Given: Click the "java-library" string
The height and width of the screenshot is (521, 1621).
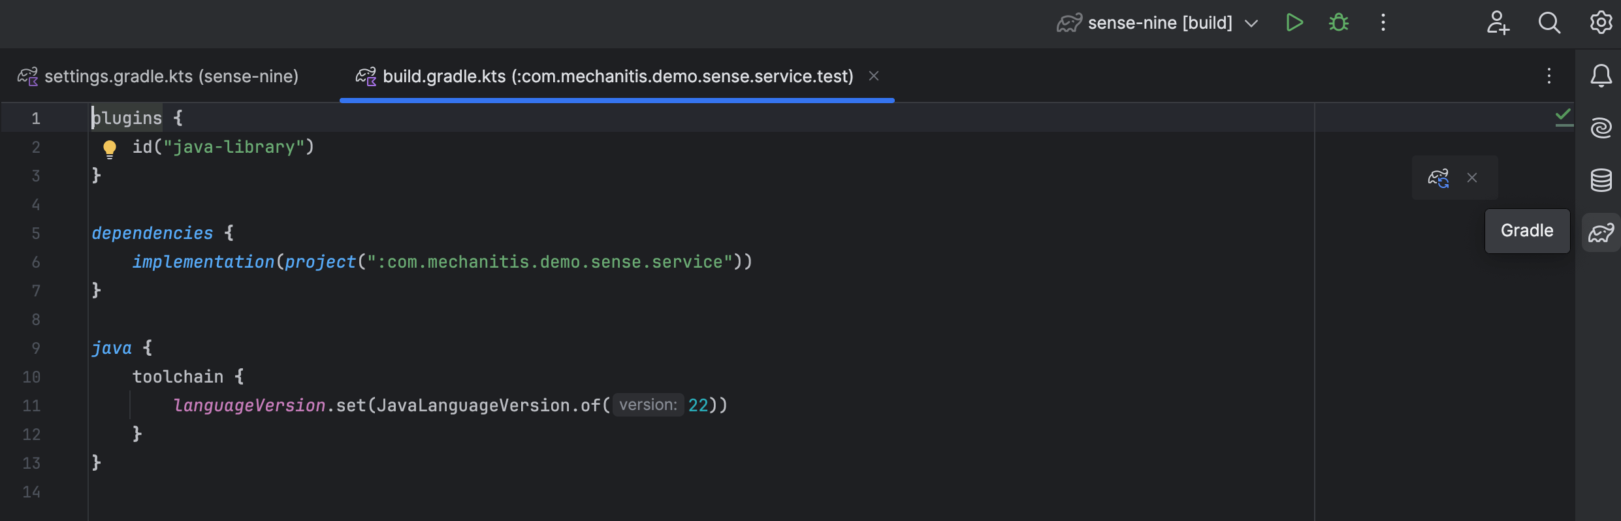Looking at the screenshot, I should (234, 147).
